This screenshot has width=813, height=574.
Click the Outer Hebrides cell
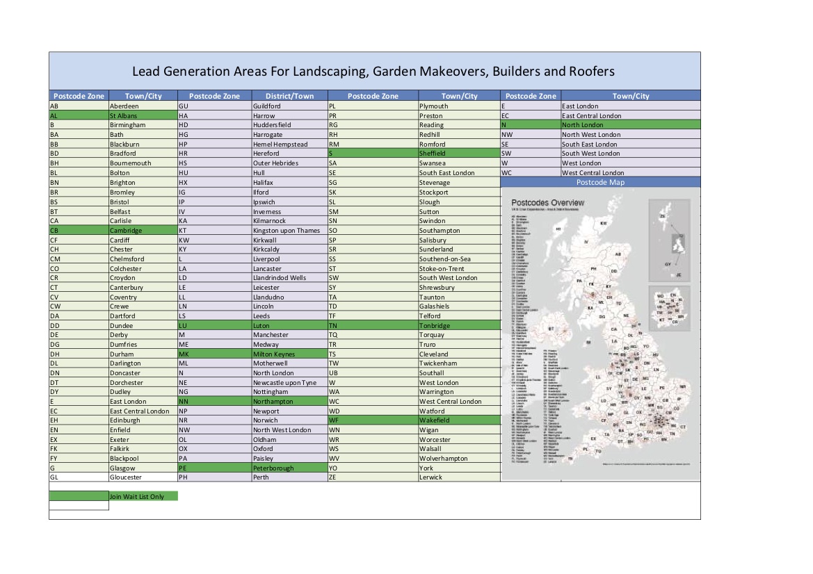(x=289, y=163)
